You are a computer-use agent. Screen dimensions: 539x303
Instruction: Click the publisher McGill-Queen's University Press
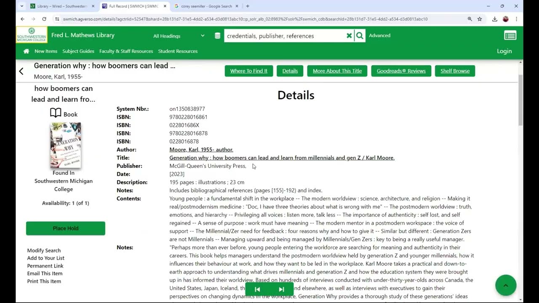pos(208,166)
